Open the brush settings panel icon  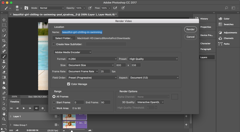[x=26, y=8]
